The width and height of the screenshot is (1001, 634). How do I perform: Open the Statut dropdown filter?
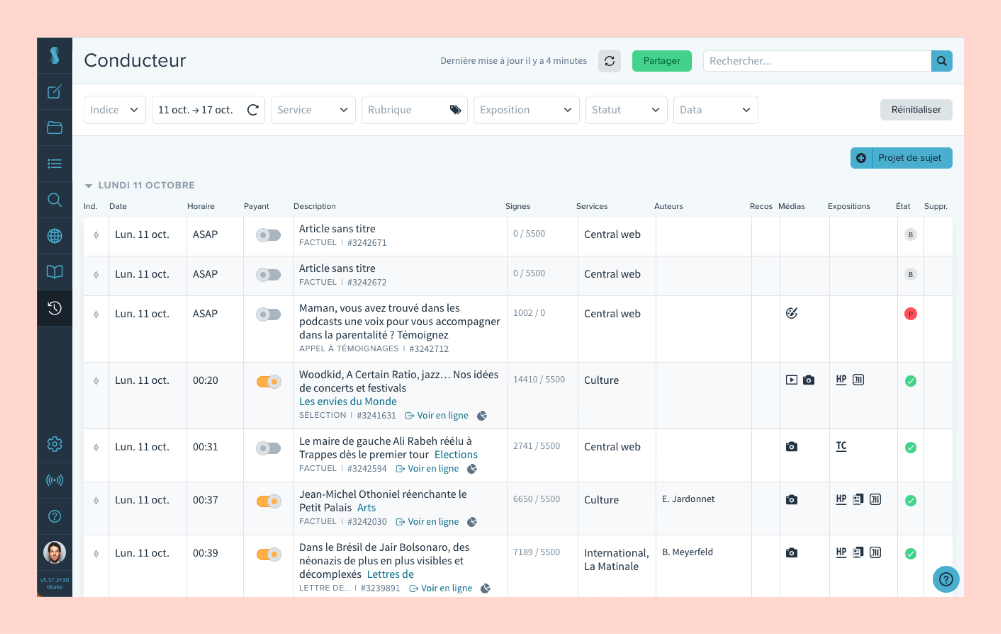[x=626, y=110]
